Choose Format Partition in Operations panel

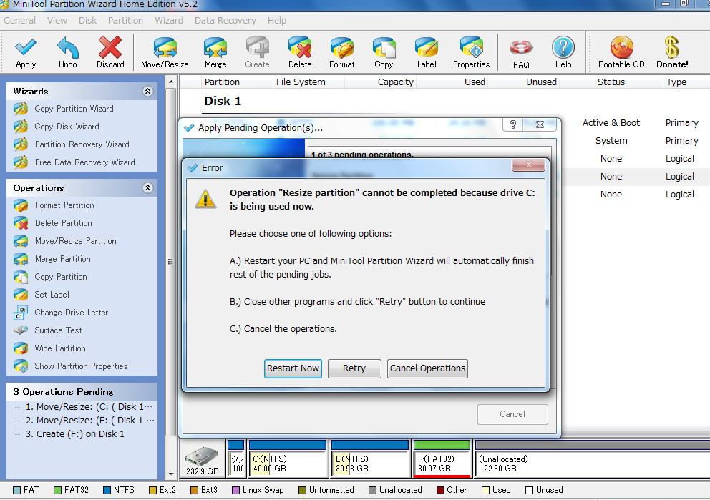pyautogui.click(x=64, y=205)
